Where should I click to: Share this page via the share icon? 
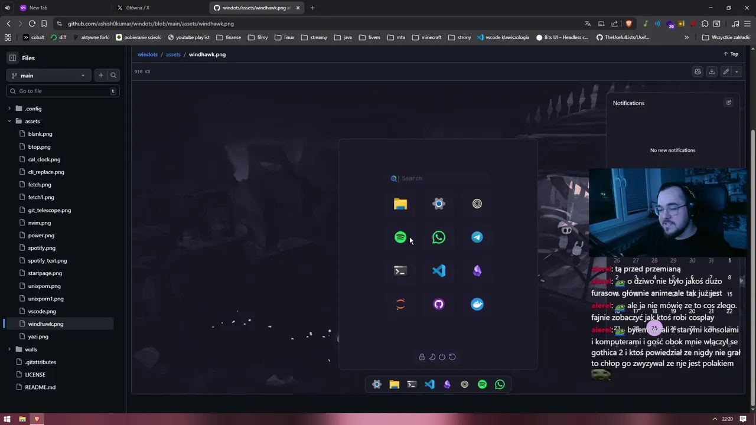point(615,24)
